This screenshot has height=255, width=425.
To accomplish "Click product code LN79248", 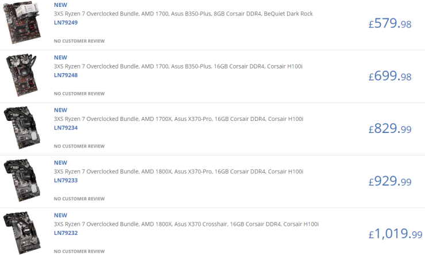I will [x=65, y=75].
